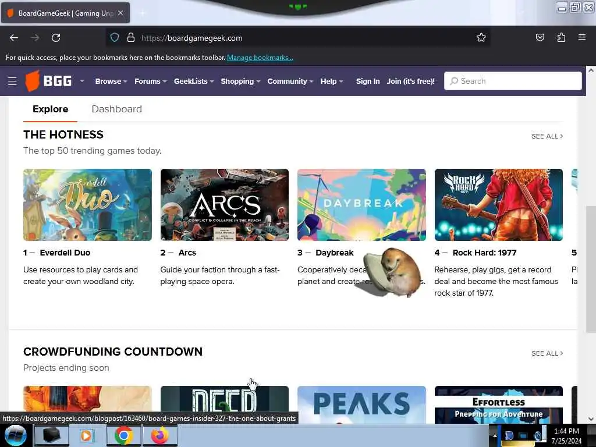596x447 pixels.
Task: Open the Rock Hard: 1977 title link
Action: [485, 253]
